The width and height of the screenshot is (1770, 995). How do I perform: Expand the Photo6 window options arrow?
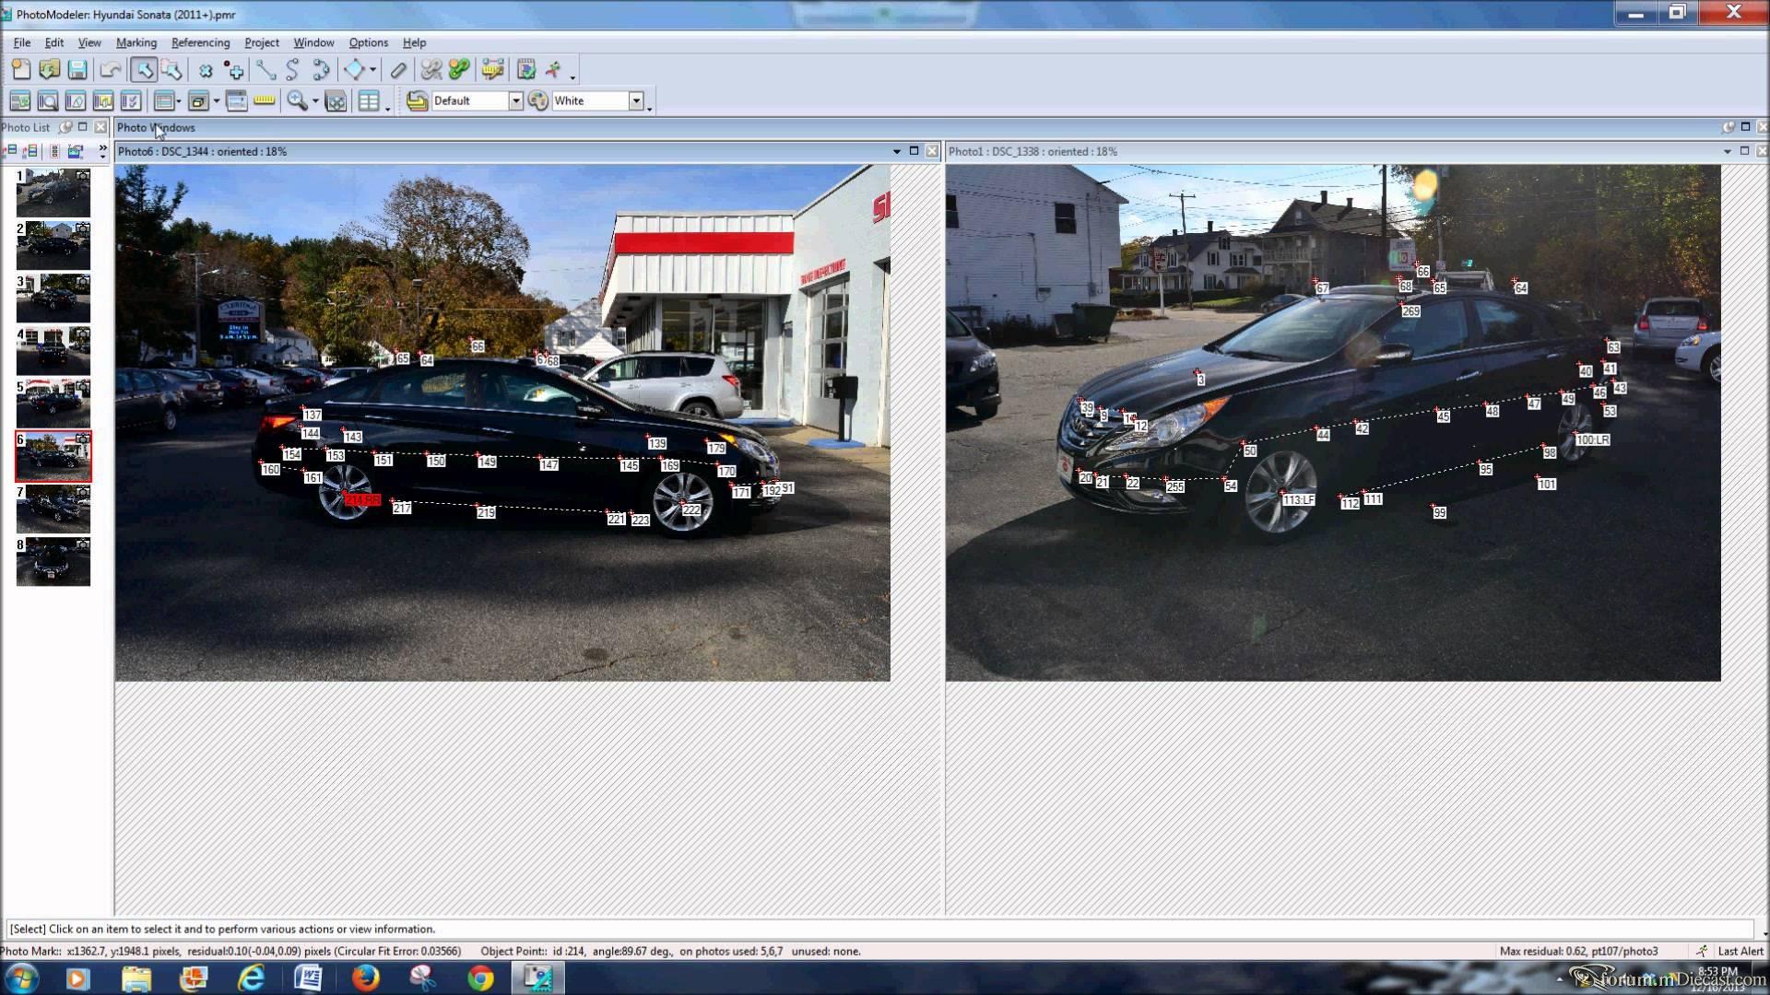click(x=896, y=151)
